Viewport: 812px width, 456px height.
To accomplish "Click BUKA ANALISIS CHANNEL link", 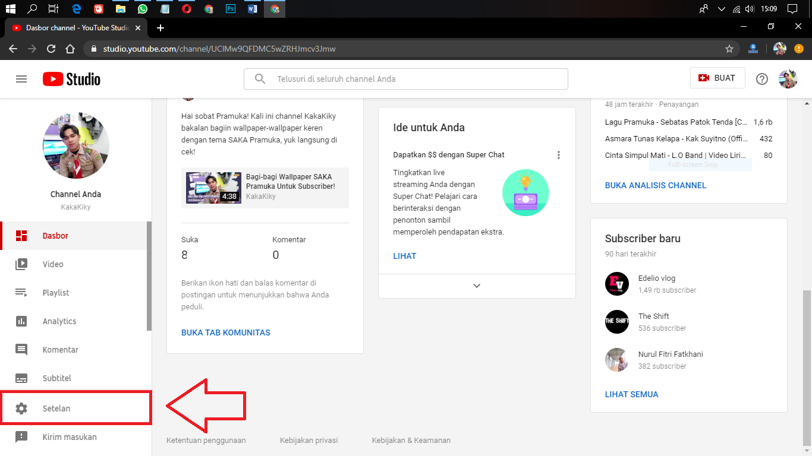I will click(x=656, y=185).
